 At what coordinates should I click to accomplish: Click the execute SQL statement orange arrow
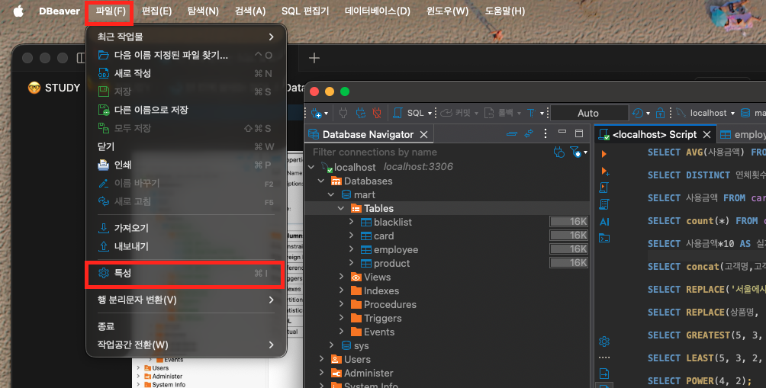click(604, 154)
